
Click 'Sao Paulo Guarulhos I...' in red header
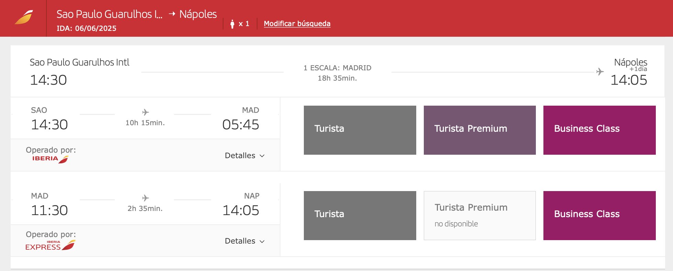(109, 14)
